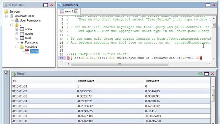
Task: Maximize the Server Tree panel
Action: click(x=46, y=5)
